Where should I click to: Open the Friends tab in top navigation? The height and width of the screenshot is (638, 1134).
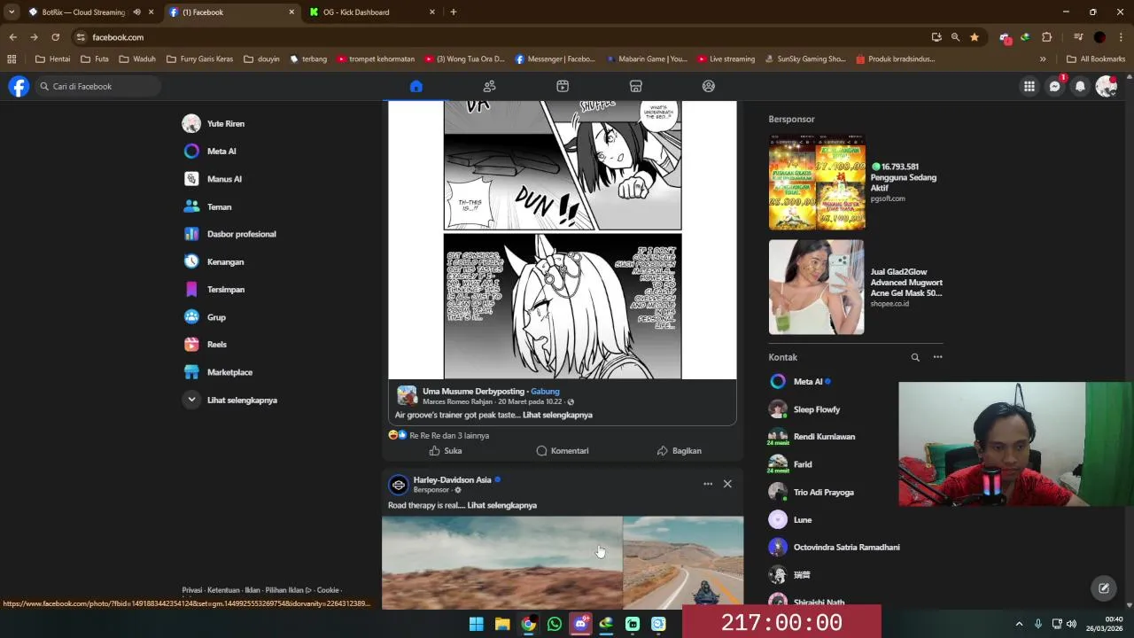tap(489, 86)
